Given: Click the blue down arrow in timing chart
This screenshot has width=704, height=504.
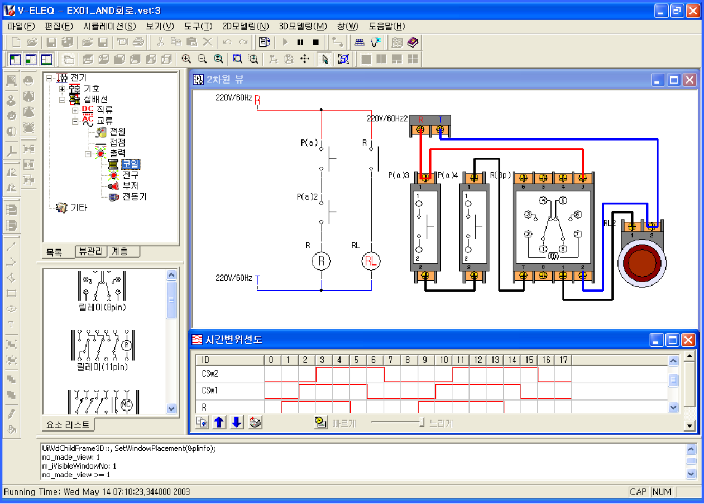Looking at the screenshot, I should (237, 423).
